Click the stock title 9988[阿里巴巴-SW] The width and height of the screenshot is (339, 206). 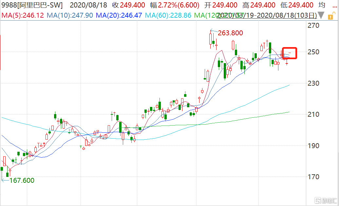(31, 6)
